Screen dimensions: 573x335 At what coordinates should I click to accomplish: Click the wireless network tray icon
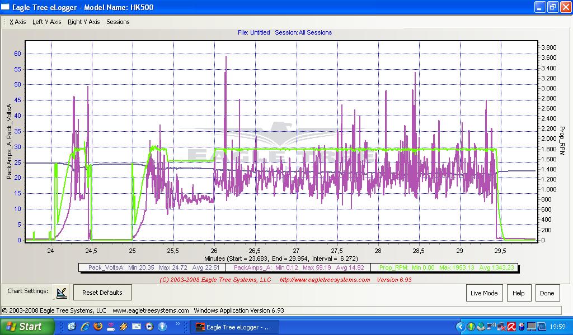pos(491,327)
